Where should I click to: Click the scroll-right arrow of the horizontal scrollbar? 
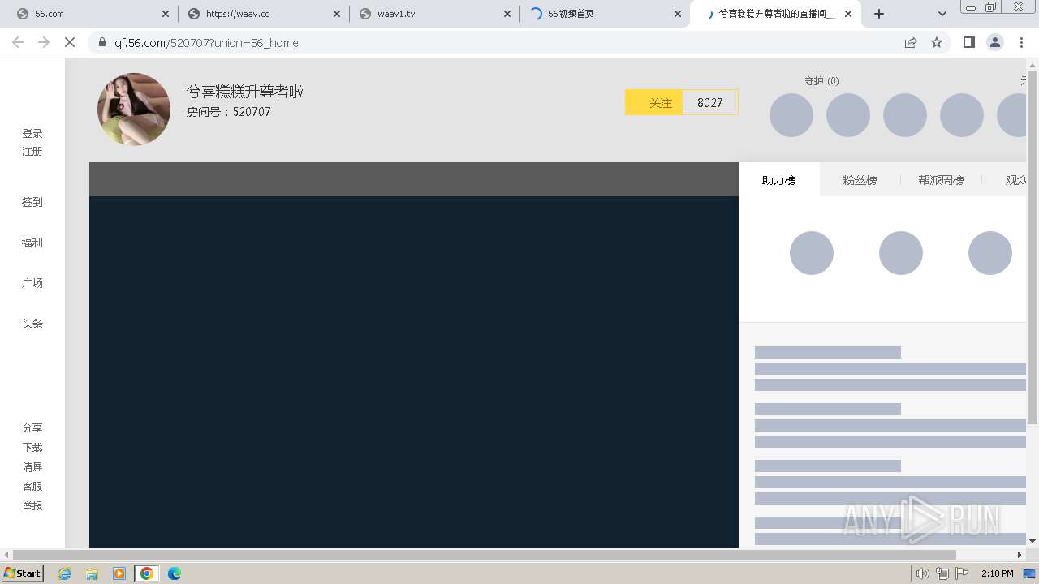tap(1020, 555)
